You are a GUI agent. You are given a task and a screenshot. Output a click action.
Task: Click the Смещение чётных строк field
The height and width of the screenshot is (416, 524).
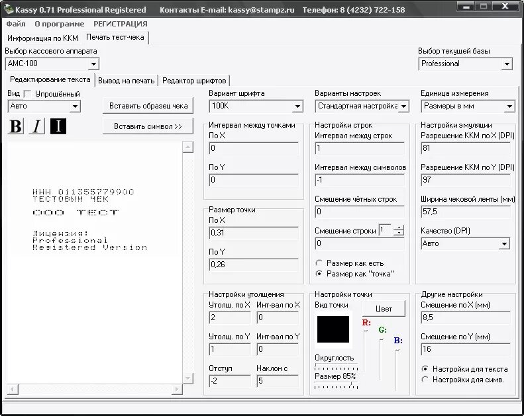coord(360,212)
